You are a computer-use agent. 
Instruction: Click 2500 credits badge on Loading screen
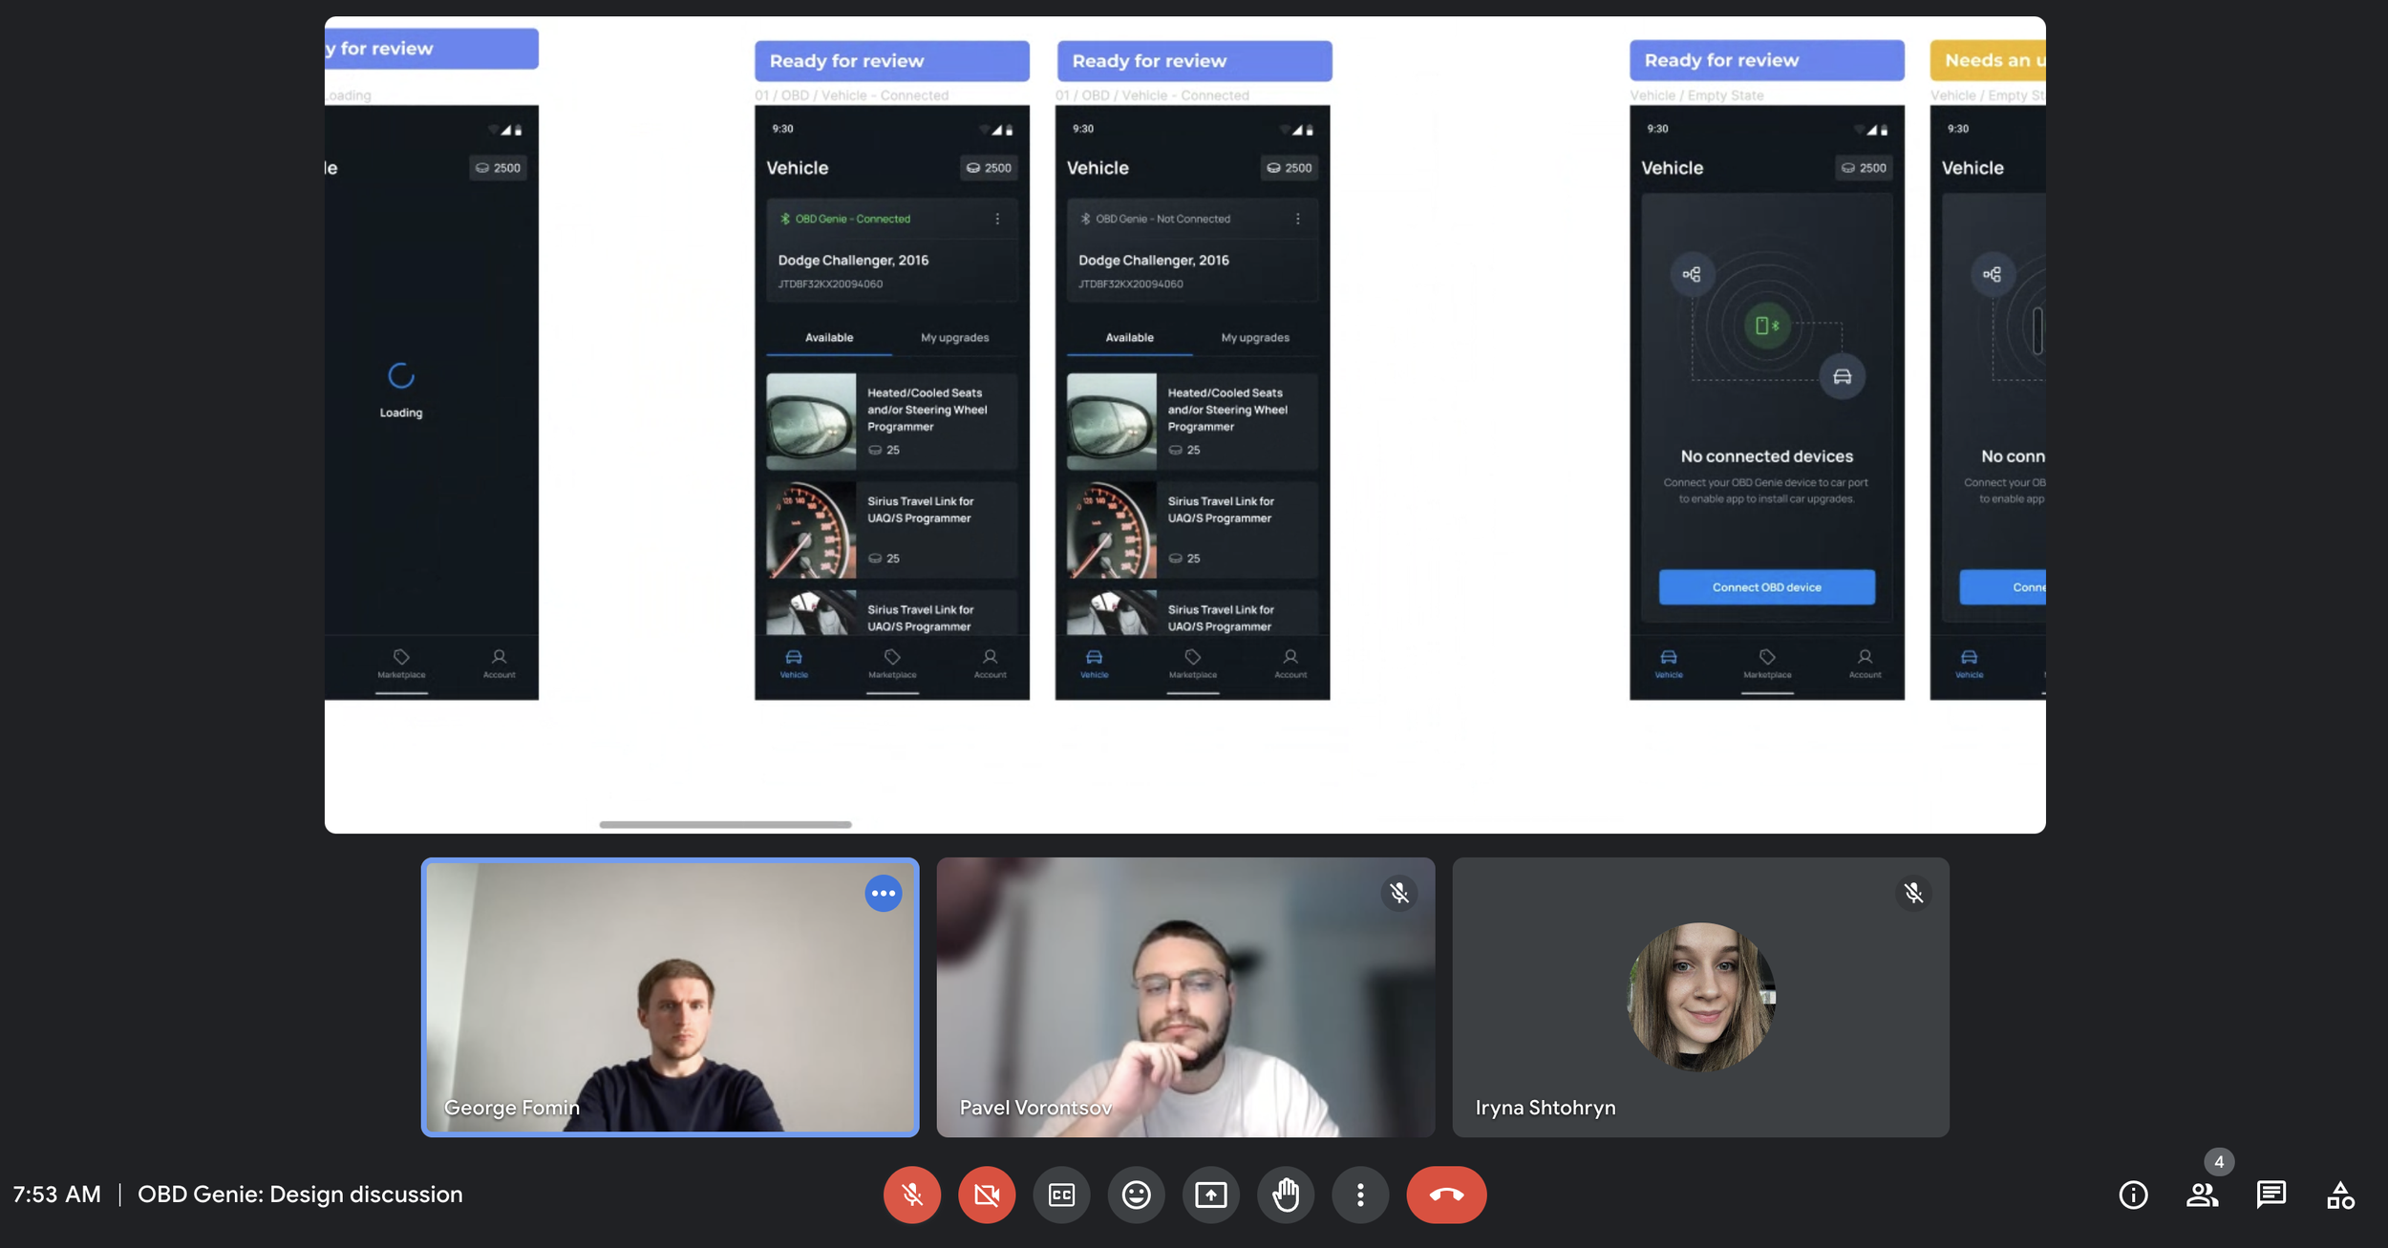498,168
